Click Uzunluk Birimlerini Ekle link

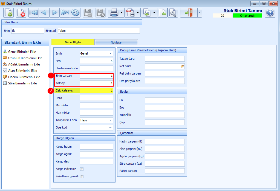(25, 58)
